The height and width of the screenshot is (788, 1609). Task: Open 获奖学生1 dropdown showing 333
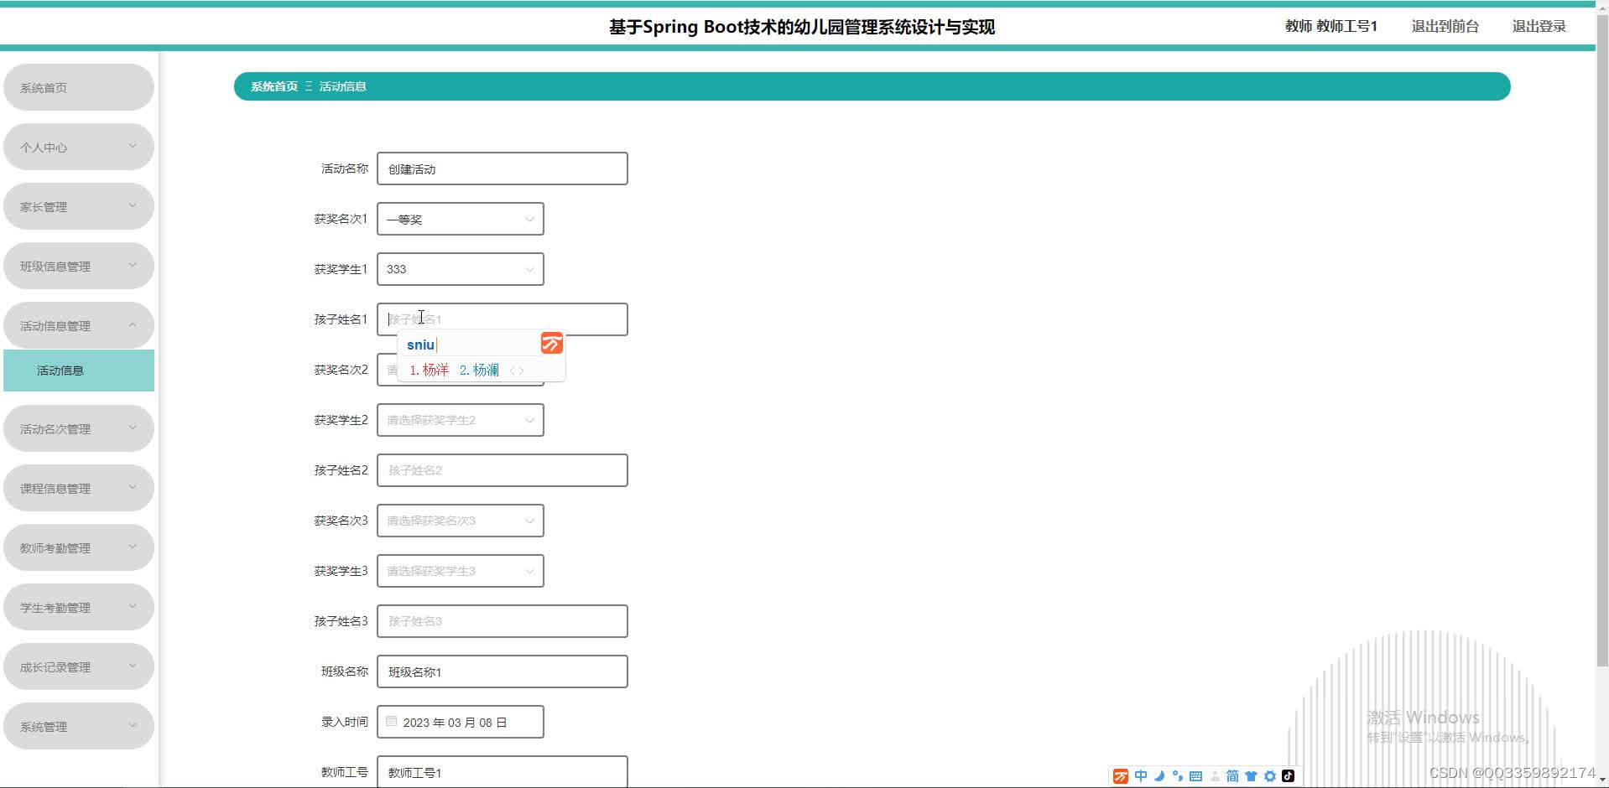tap(461, 269)
